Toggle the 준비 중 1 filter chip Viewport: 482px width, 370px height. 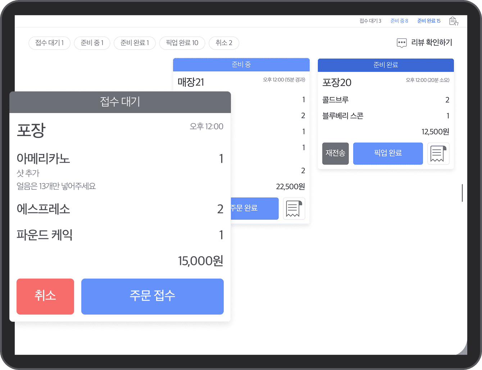click(92, 43)
